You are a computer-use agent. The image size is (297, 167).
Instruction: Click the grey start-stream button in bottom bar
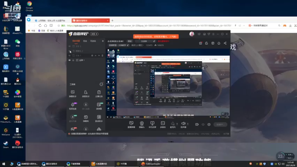[221, 124]
